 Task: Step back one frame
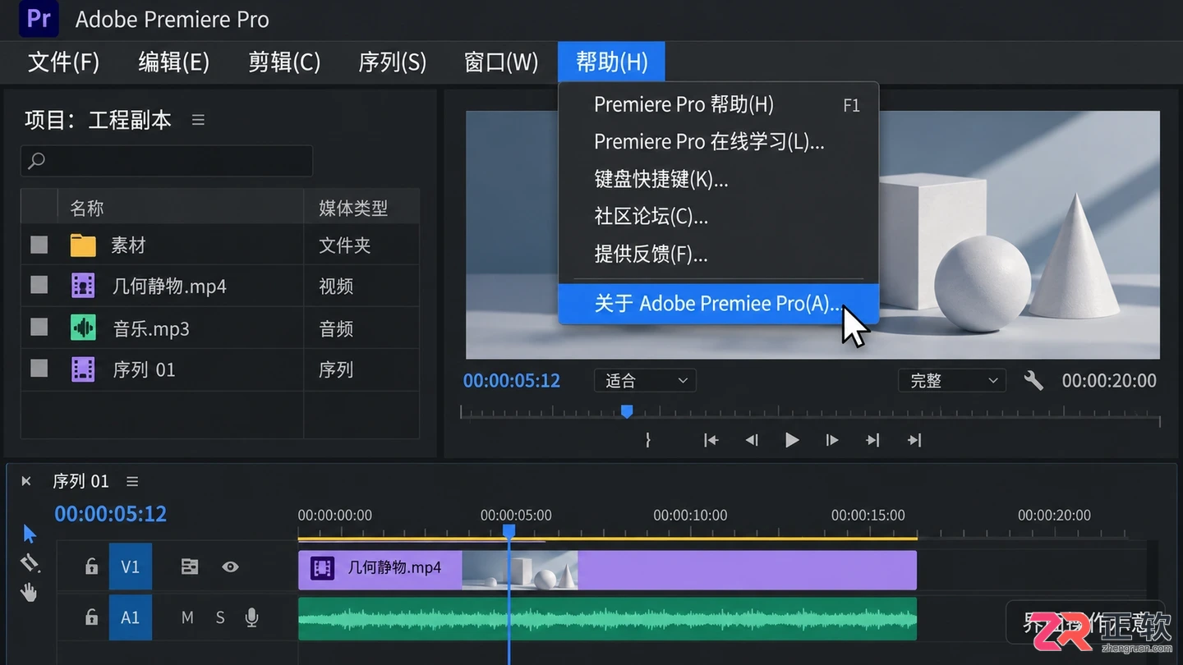pyautogui.click(x=752, y=440)
